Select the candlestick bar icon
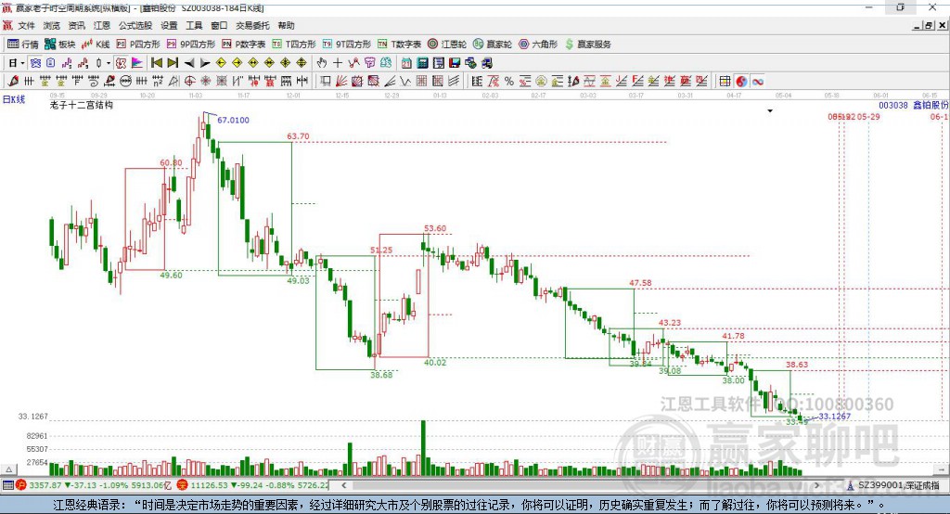This screenshot has height=514, width=950. pos(98,63)
